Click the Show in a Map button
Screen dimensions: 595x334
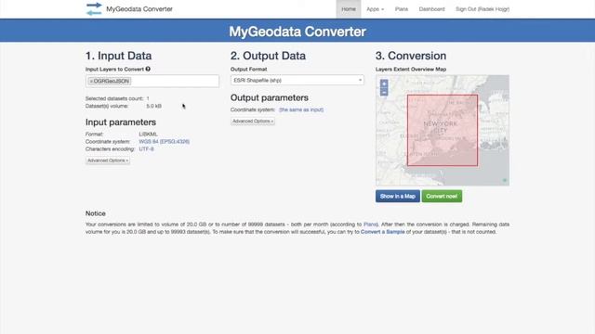click(398, 196)
